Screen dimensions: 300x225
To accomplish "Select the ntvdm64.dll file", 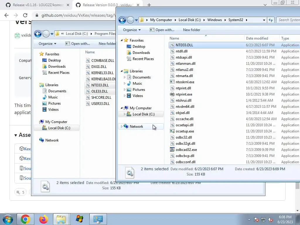I will point(185,107).
